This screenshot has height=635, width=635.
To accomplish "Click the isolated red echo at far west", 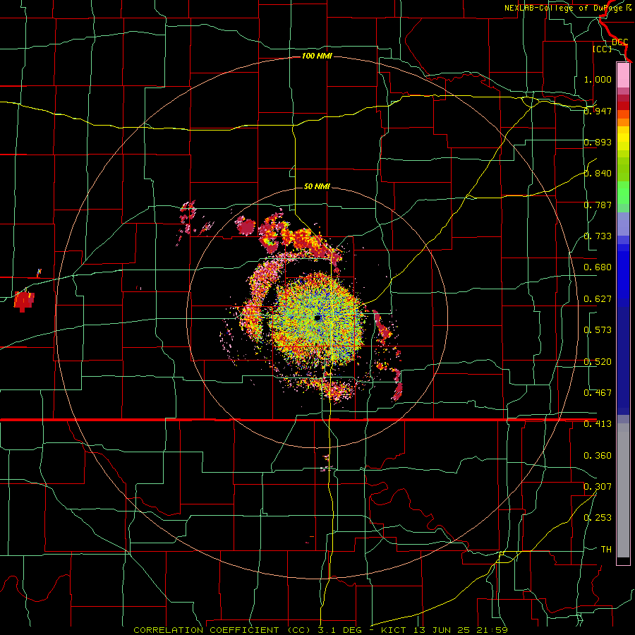I will point(24,301).
